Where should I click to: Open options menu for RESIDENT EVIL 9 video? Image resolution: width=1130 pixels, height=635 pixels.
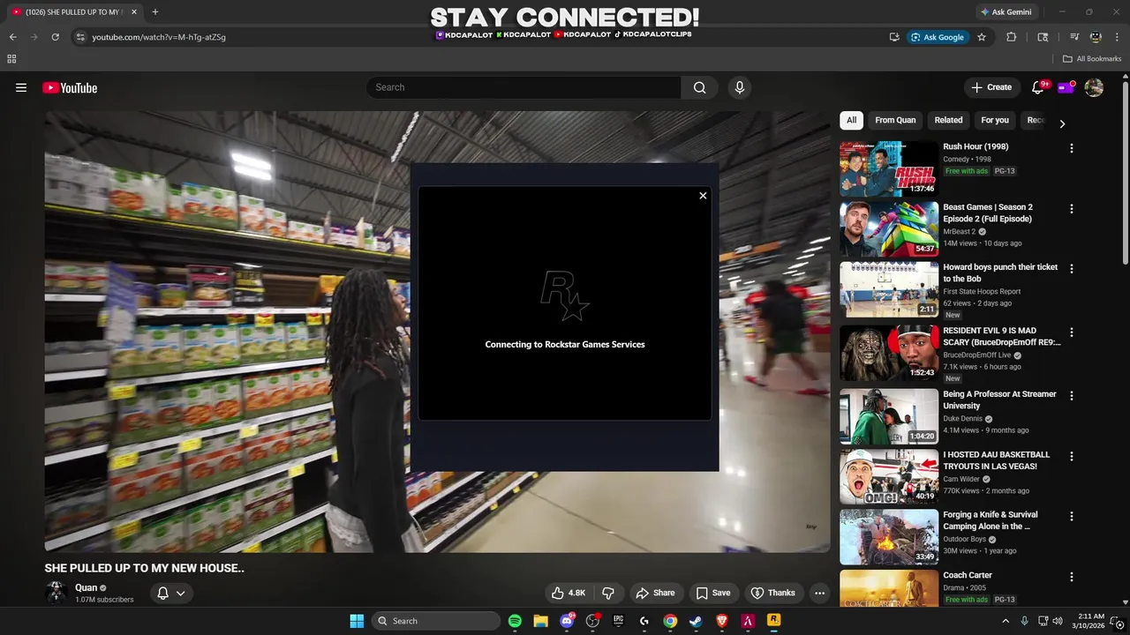[x=1071, y=332]
